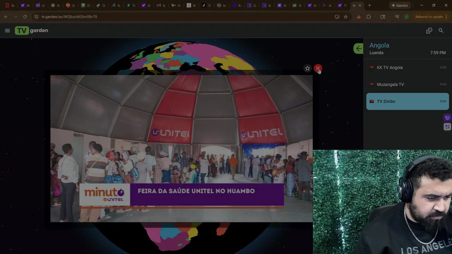The width and height of the screenshot is (452, 254).
Task: Switch to the W tab left of TikTok
Action: tap(191, 5)
